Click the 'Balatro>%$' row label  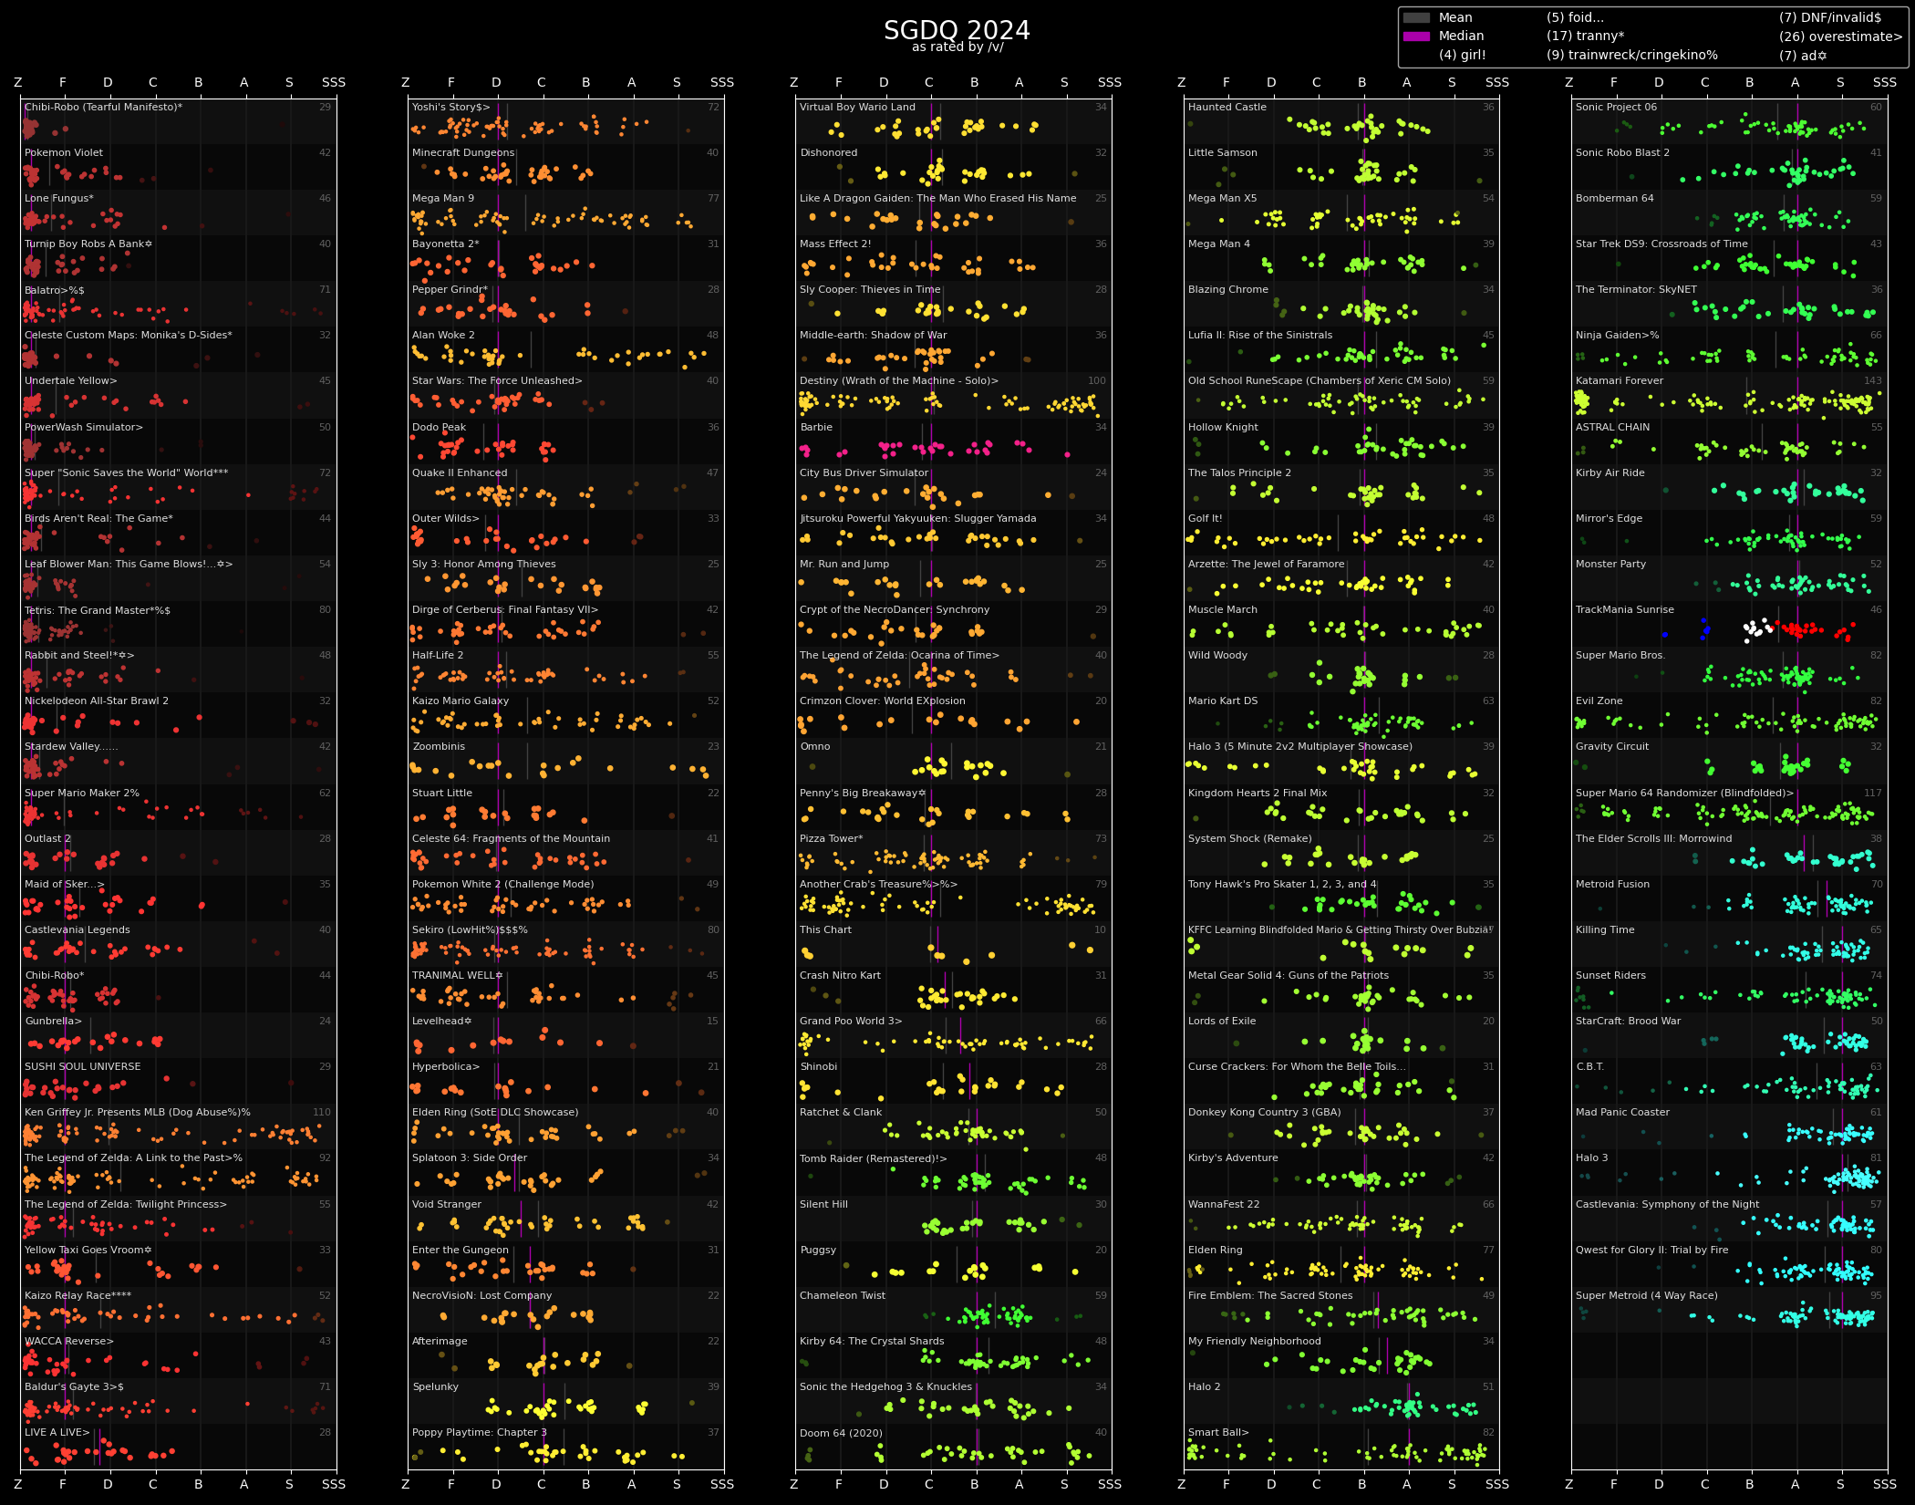coord(55,290)
